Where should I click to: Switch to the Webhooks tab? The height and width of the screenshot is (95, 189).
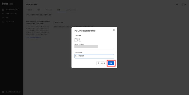coord(49,10)
